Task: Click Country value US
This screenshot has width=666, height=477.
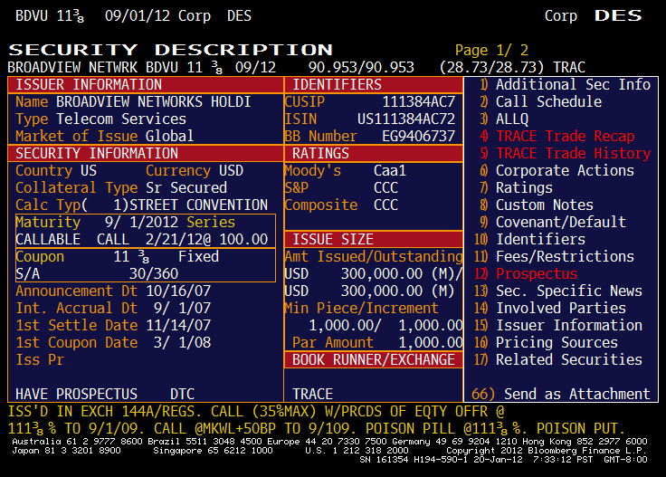Action: [x=89, y=171]
